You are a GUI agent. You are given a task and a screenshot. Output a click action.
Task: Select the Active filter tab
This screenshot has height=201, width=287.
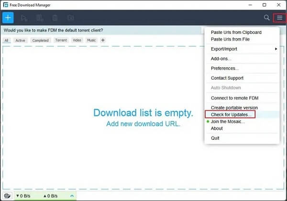20,41
